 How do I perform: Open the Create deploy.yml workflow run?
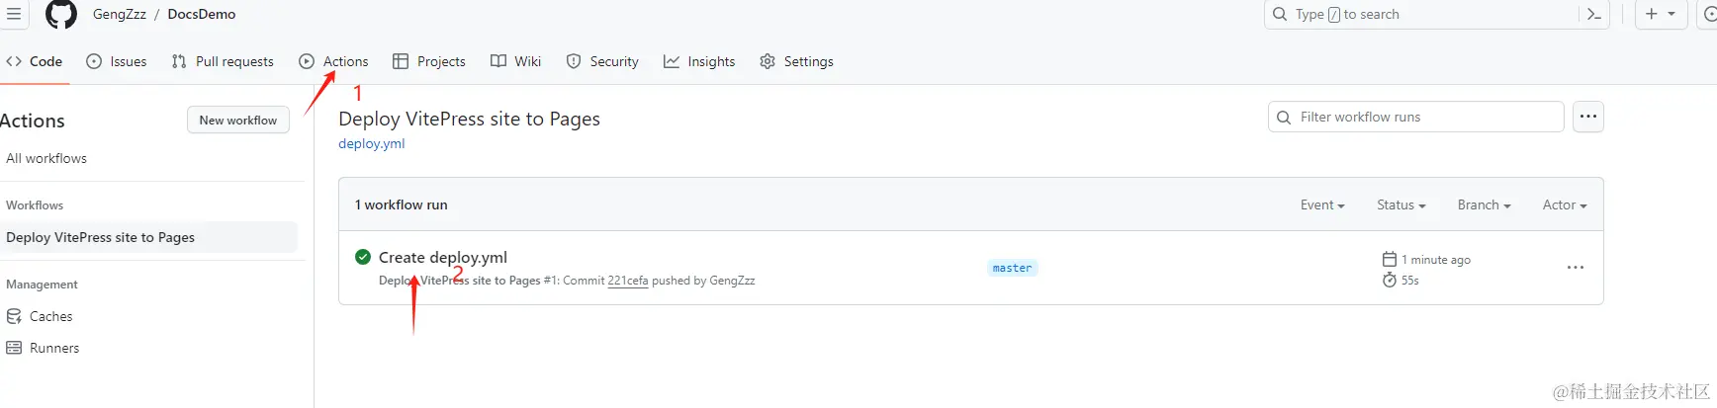coord(443,257)
